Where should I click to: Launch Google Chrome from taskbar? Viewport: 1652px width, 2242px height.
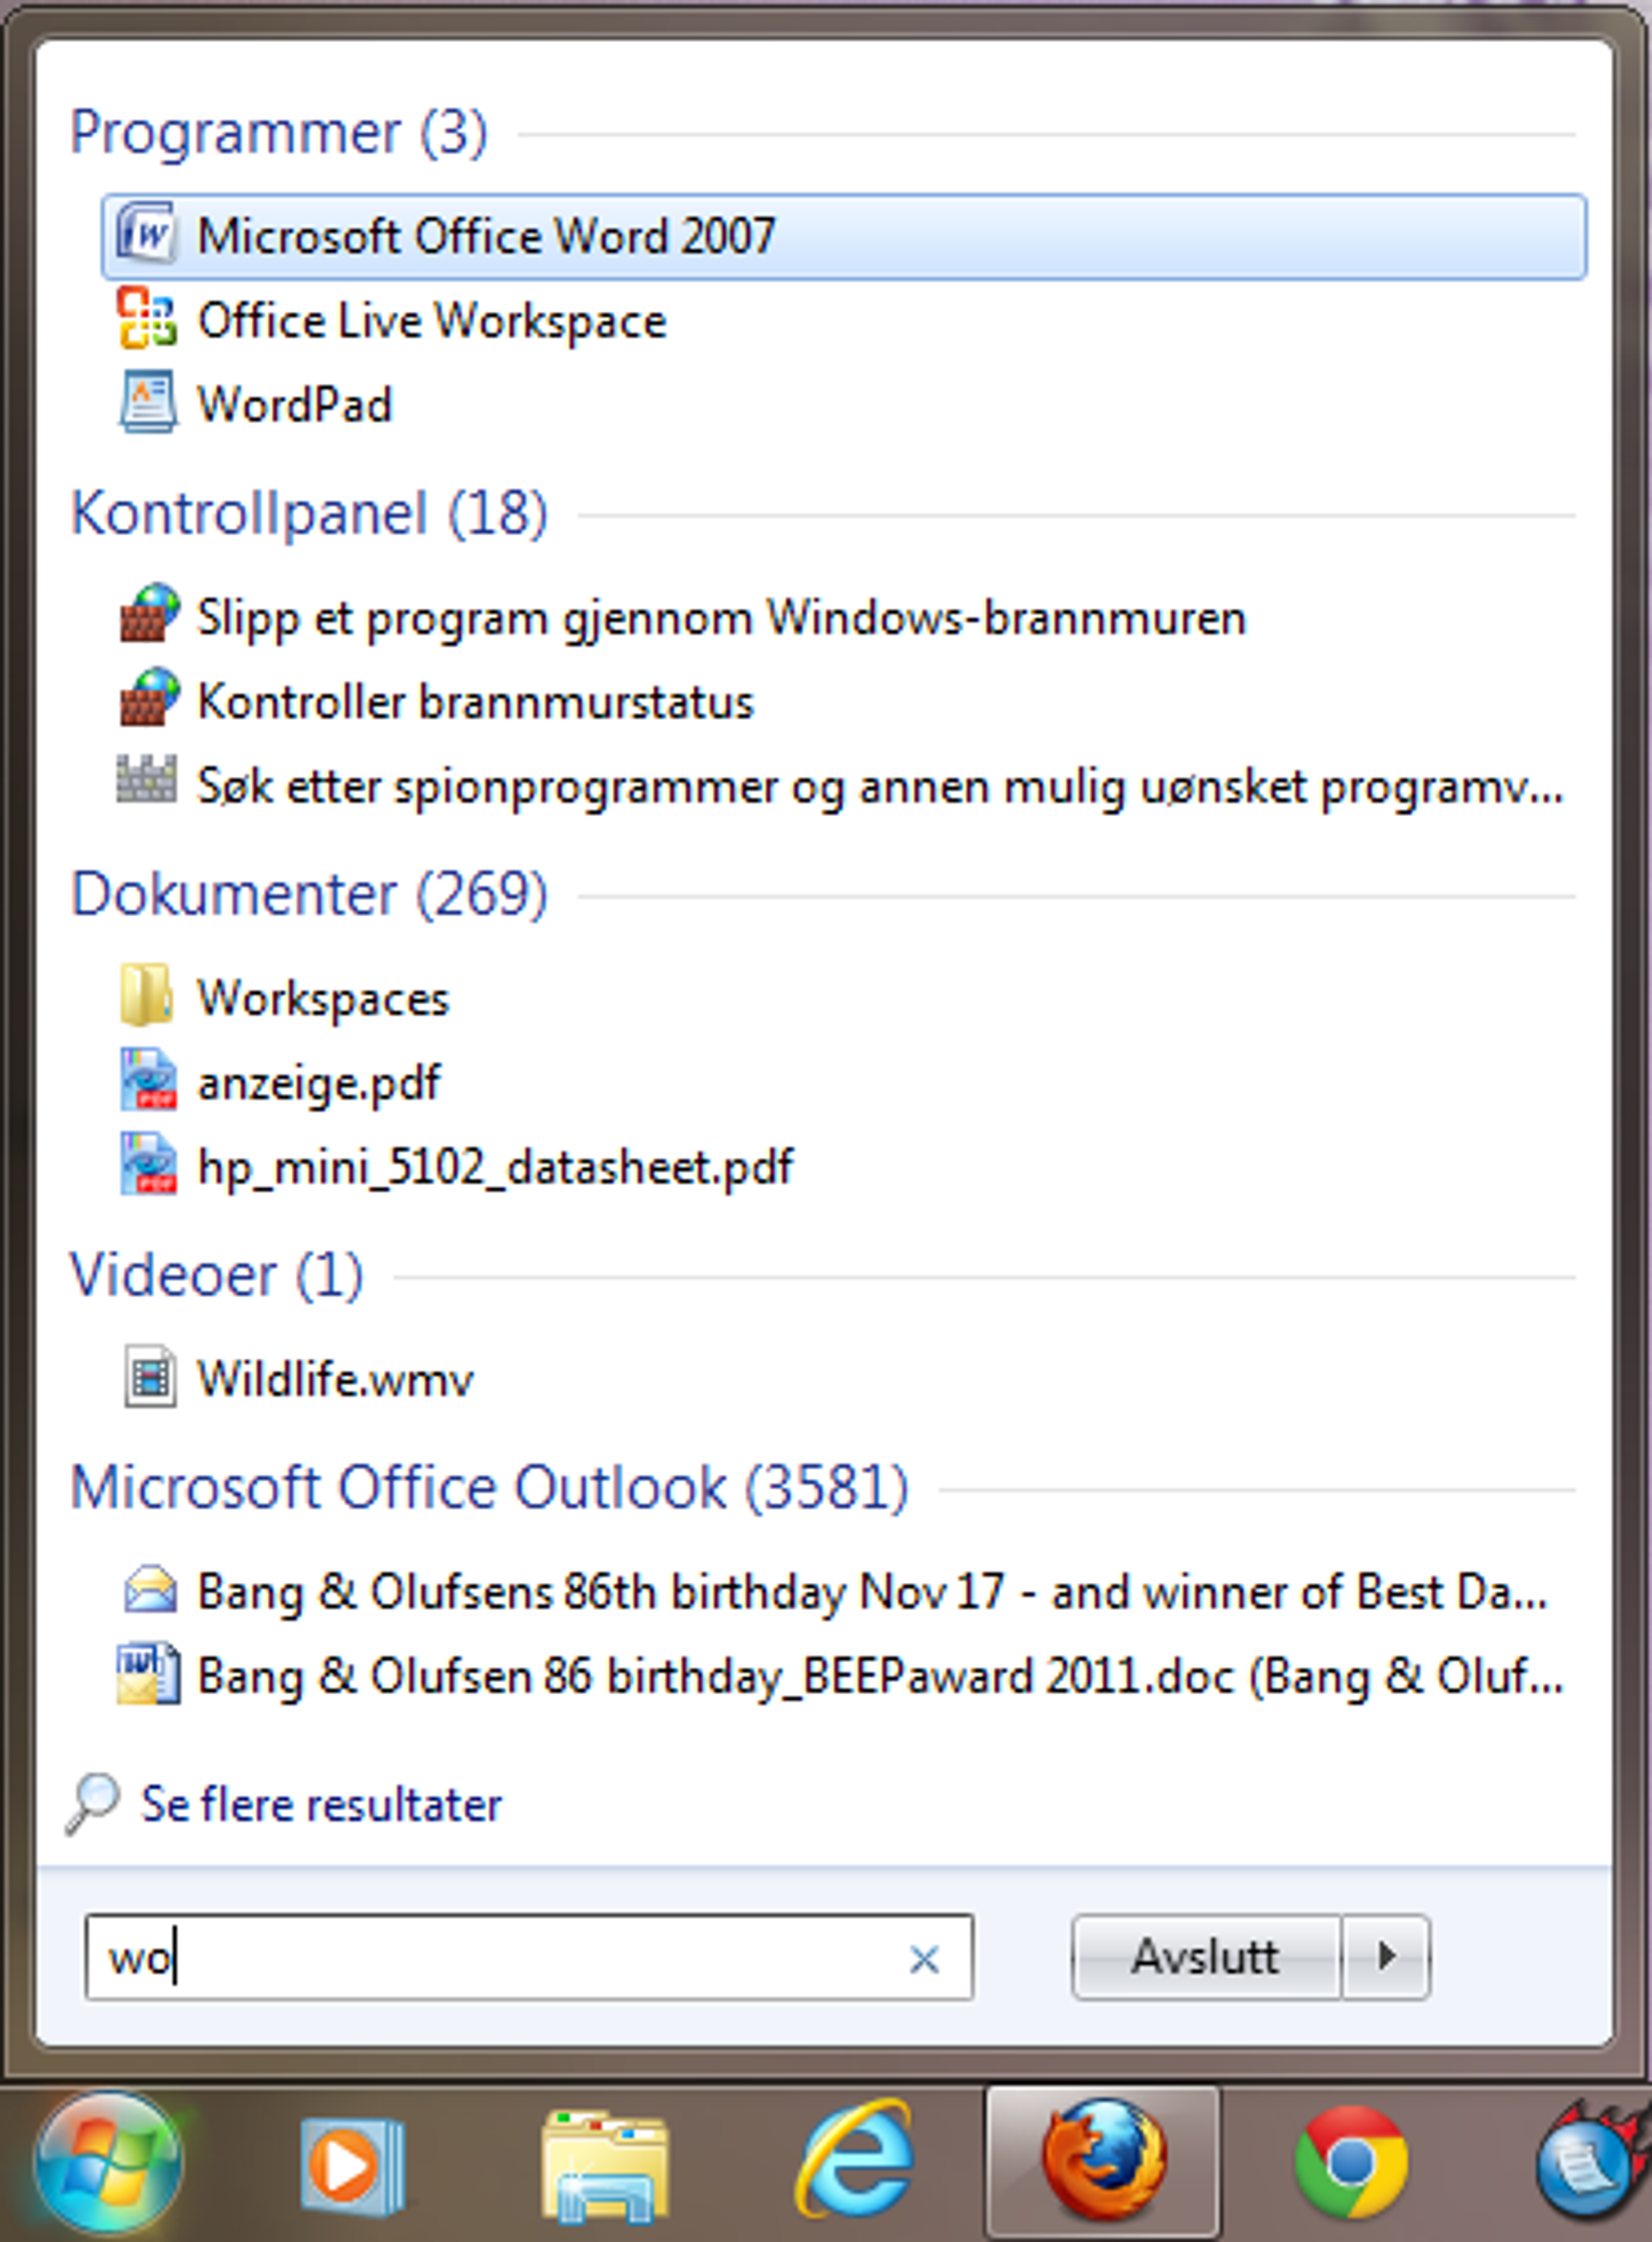1351,2162
